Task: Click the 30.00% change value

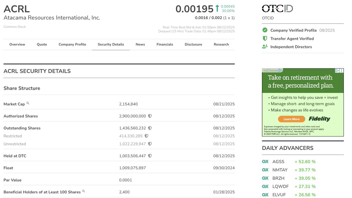Action: coord(228,11)
